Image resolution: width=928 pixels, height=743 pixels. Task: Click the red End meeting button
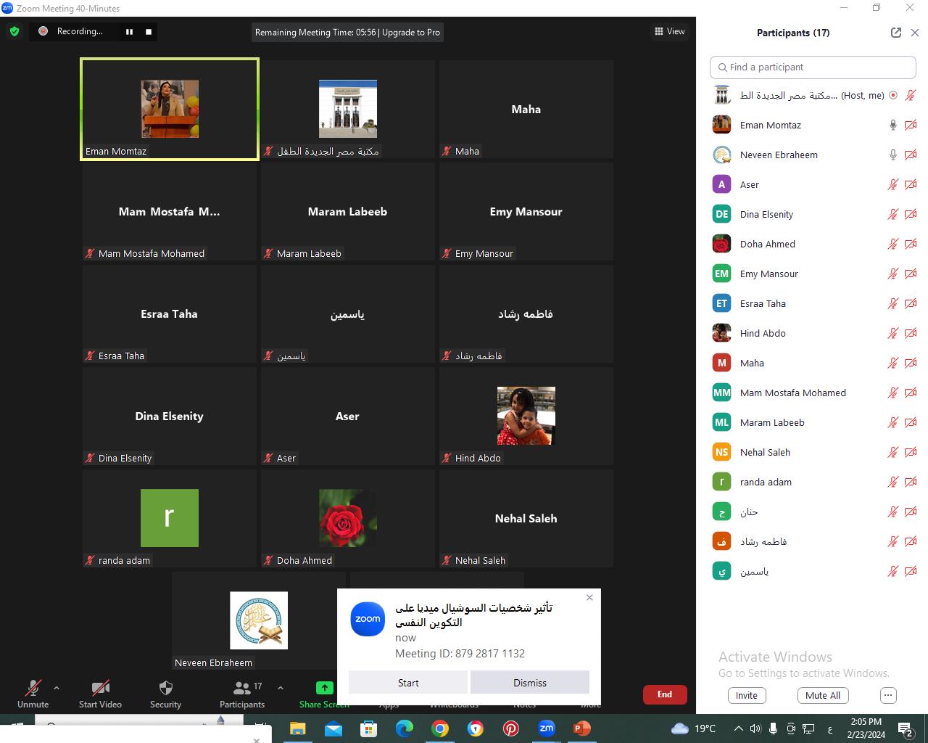pyautogui.click(x=665, y=694)
